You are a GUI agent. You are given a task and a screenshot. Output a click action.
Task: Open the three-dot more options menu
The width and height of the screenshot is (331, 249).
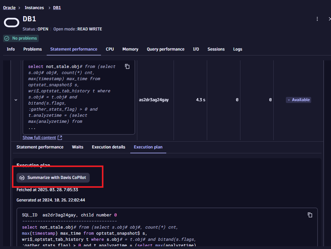click(317, 19)
